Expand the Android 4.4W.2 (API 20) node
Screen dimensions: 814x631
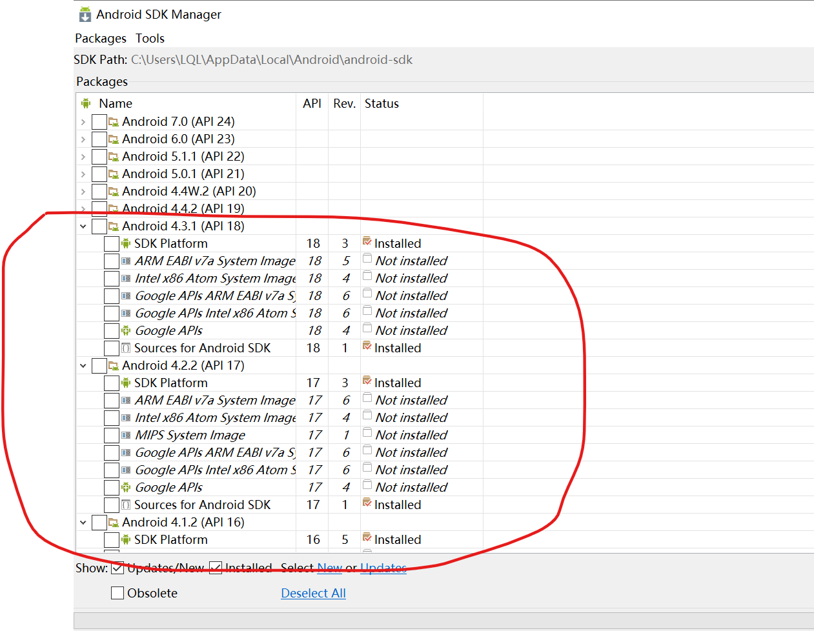[83, 191]
